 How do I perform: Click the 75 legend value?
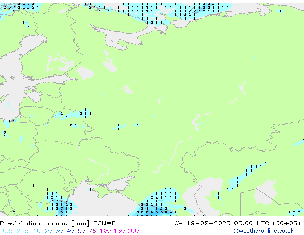pos(92,231)
